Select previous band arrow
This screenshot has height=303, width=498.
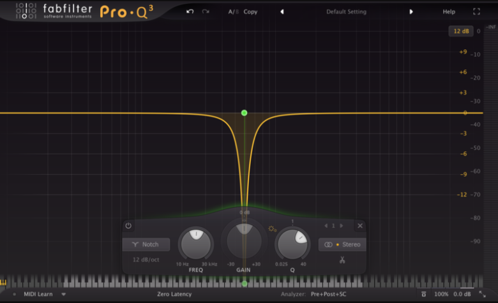[x=326, y=226]
